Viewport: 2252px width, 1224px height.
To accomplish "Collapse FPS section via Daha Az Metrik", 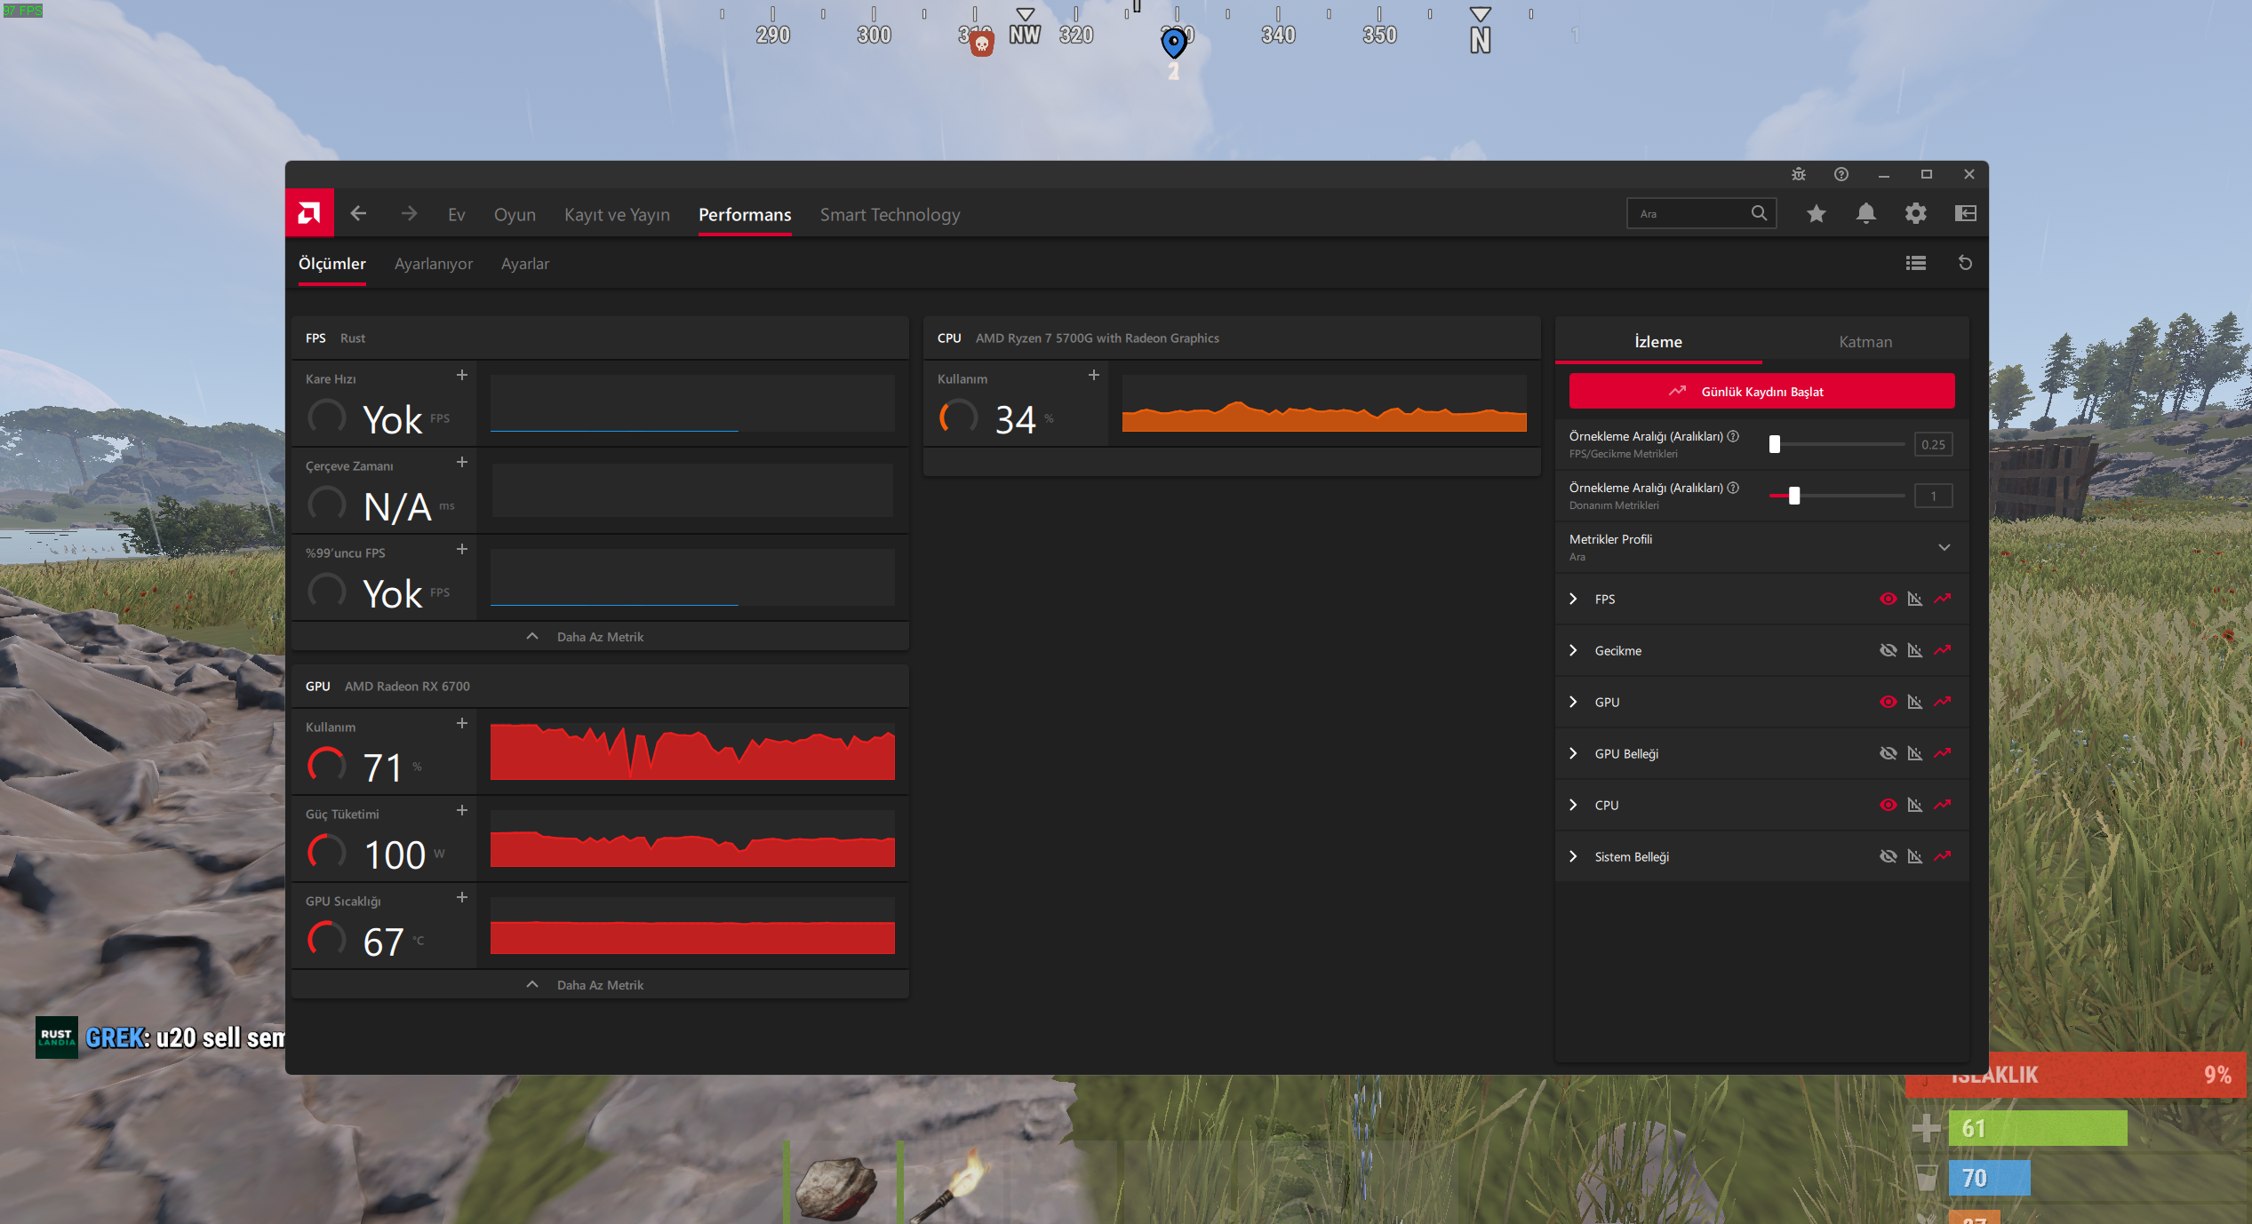I will point(600,637).
